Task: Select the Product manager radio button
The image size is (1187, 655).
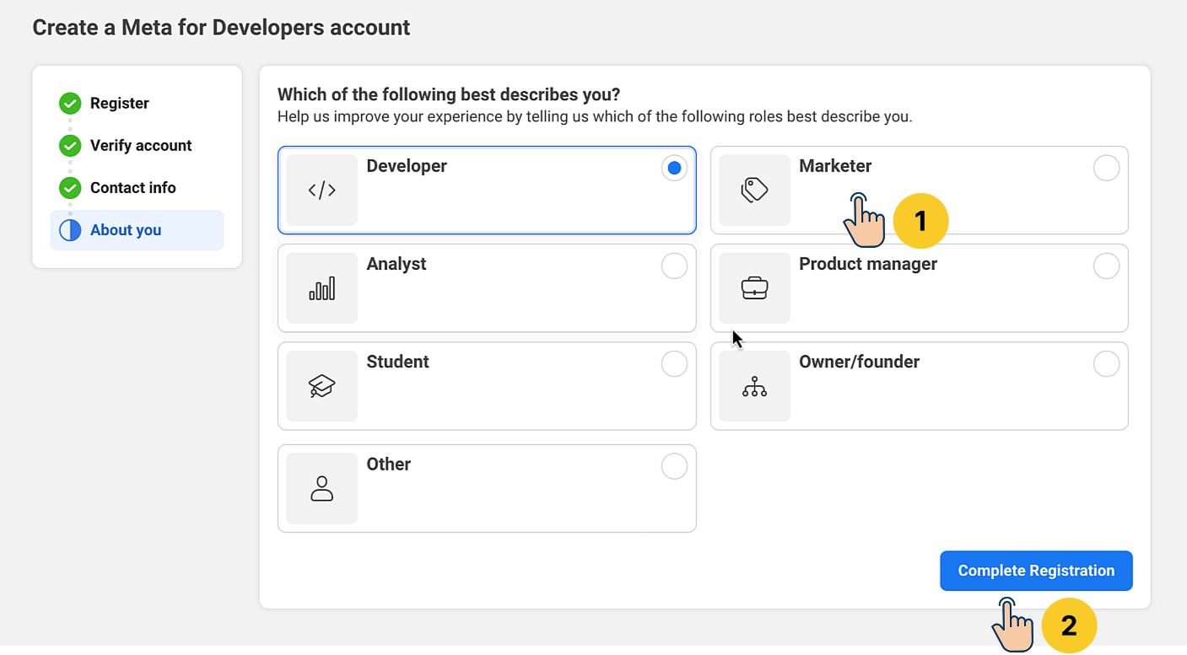Action: tap(1106, 266)
